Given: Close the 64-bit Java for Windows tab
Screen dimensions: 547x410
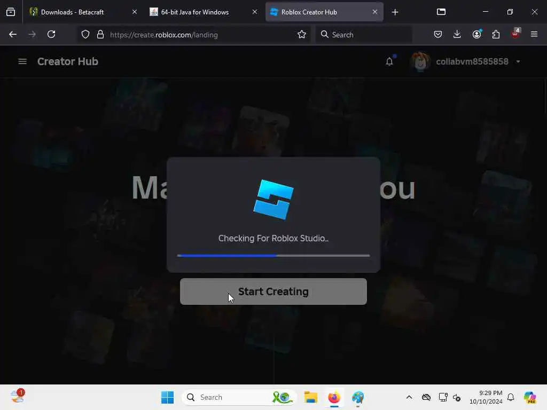Looking at the screenshot, I should click(255, 12).
